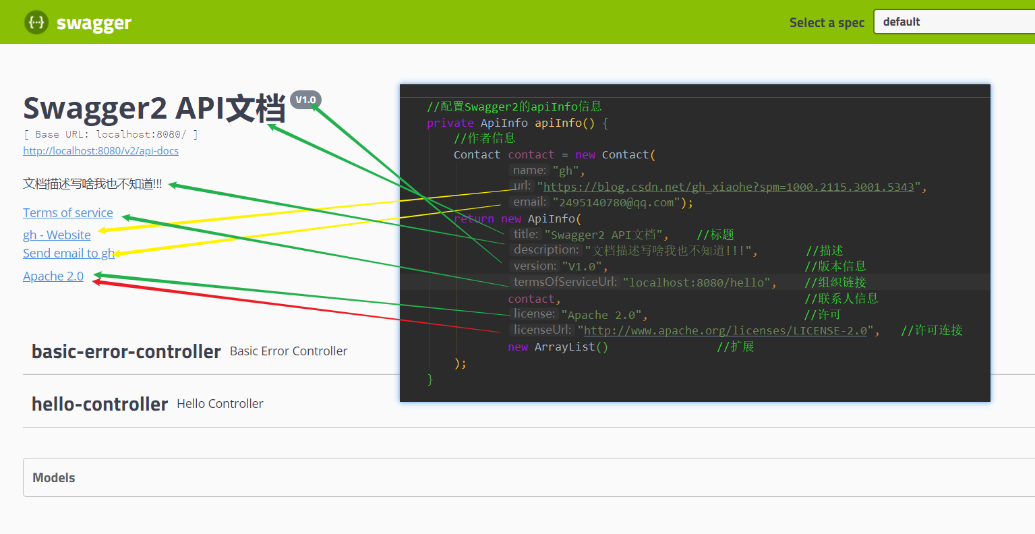The height and width of the screenshot is (534, 1035).
Task: Select the Base URL localhost:8080 text
Action: click(111, 134)
